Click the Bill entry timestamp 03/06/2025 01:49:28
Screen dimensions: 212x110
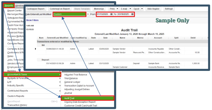point(55,49)
